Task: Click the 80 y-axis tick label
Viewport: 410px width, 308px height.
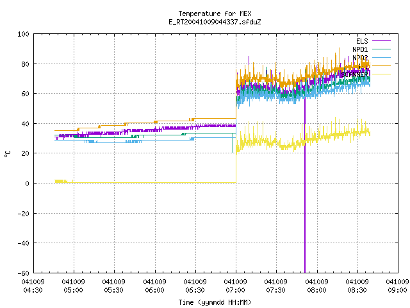Action: click(26, 64)
